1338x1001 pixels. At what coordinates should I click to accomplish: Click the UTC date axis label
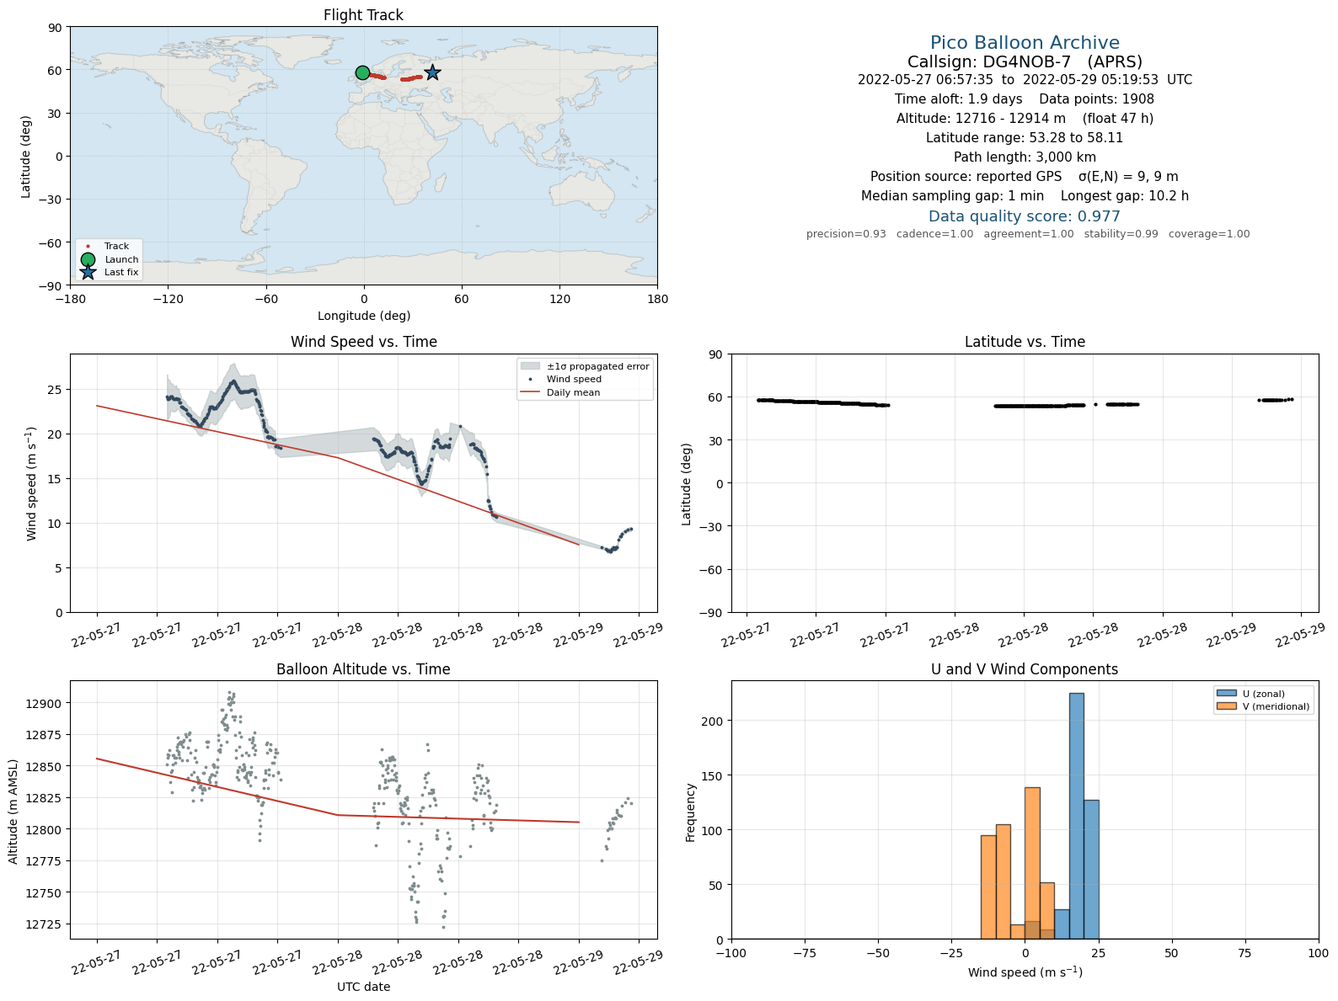(363, 987)
